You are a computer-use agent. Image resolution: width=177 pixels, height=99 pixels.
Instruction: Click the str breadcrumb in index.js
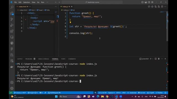pos(73,10)
